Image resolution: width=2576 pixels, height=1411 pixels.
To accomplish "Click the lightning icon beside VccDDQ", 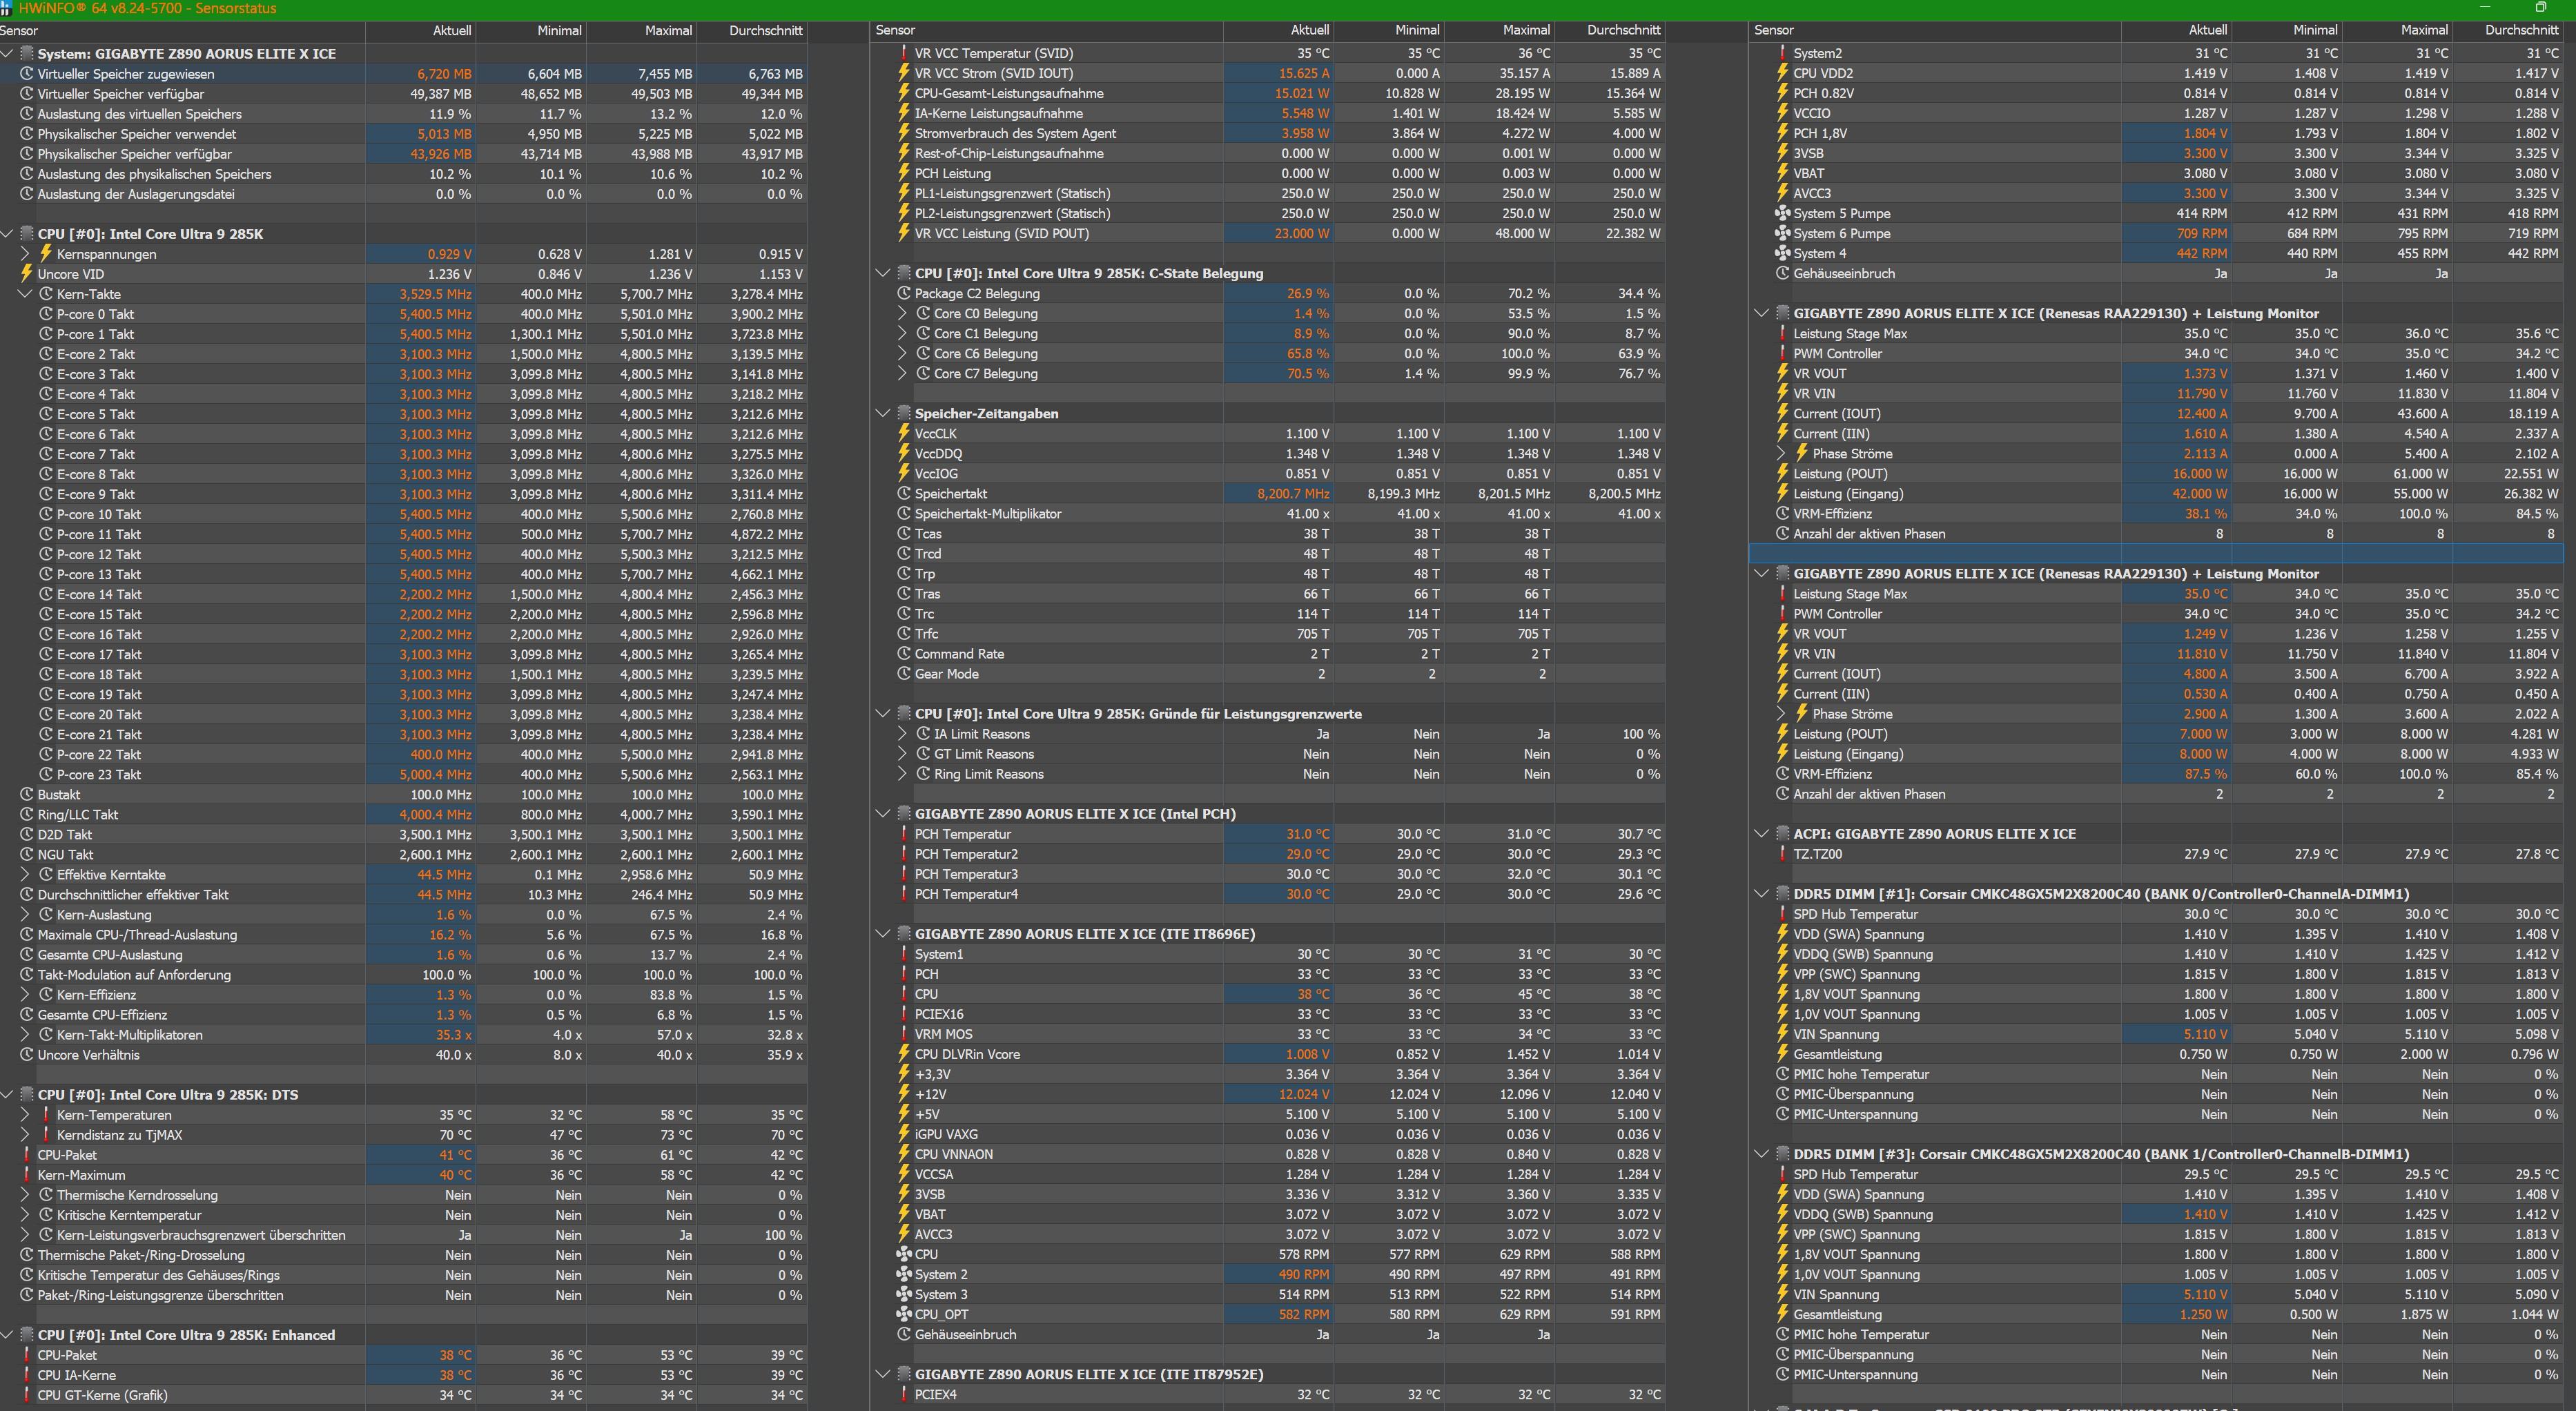I will click(x=904, y=453).
